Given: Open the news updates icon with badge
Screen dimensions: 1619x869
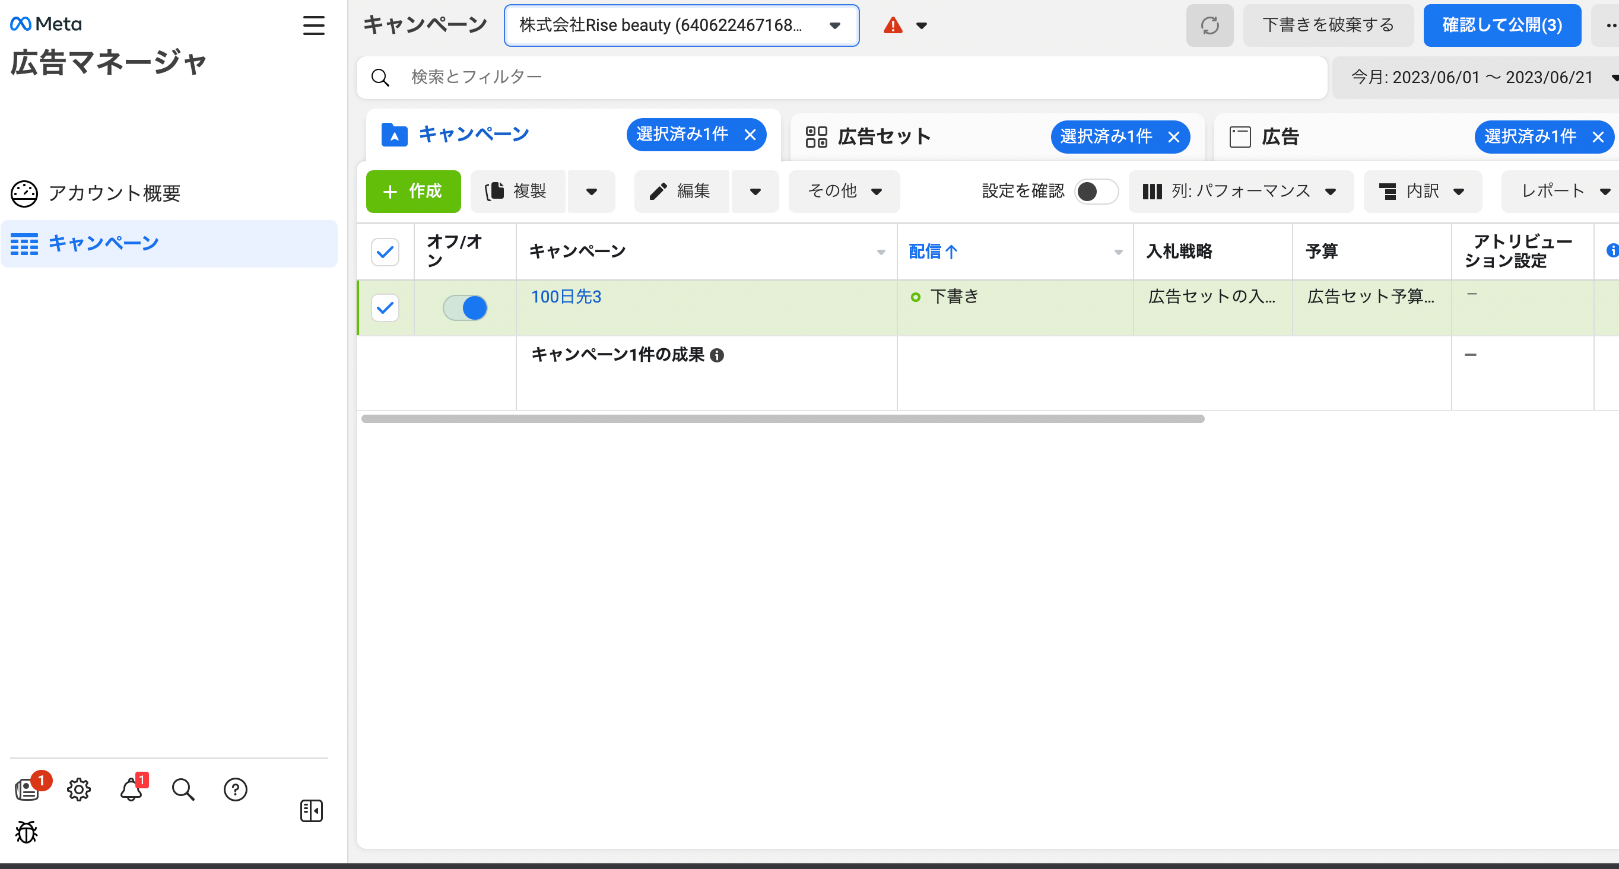Looking at the screenshot, I should point(27,789).
